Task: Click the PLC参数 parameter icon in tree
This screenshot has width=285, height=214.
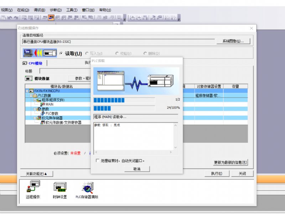Action: pyautogui.click(x=43, y=113)
